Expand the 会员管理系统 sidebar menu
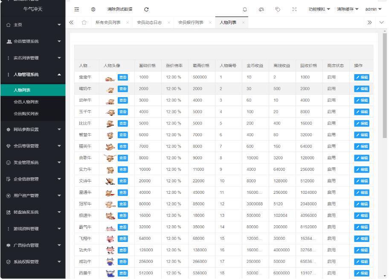This screenshot has height=279, width=389. point(33,41)
